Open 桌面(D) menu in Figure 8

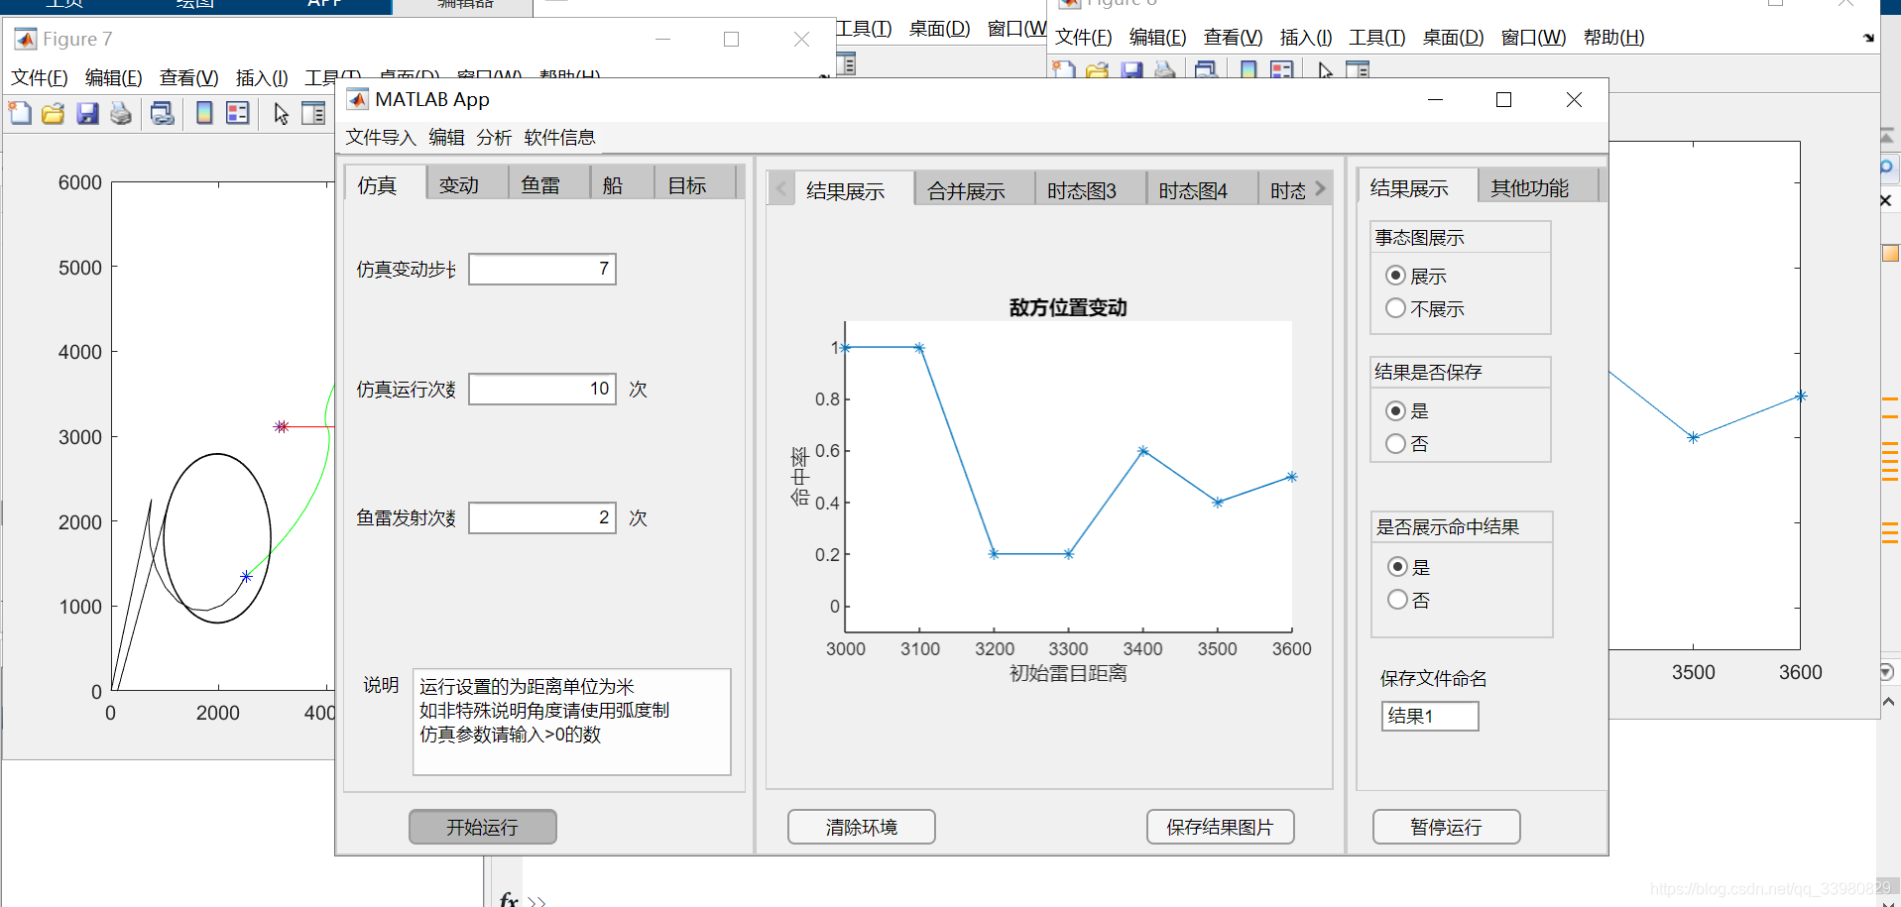click(1453, 38)
